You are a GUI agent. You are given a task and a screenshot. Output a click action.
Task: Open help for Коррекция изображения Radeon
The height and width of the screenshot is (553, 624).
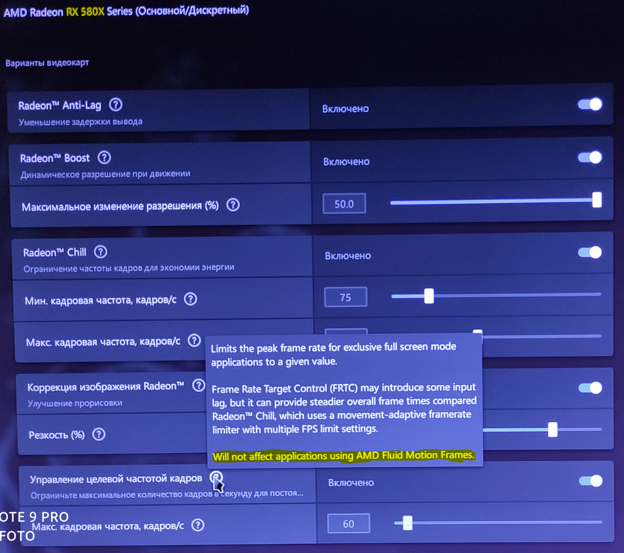198,385
